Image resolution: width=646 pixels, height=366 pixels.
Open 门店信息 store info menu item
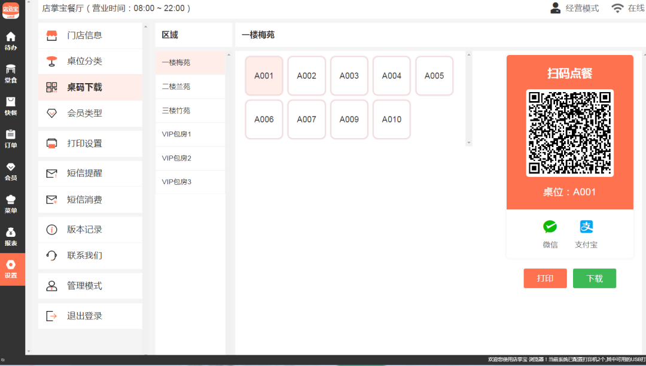click(x=90, y=35)
